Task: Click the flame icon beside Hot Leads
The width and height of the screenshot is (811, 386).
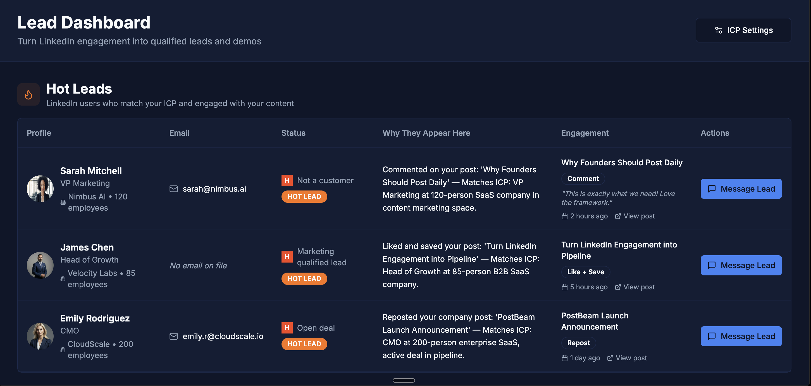Action: pos(28,94)
